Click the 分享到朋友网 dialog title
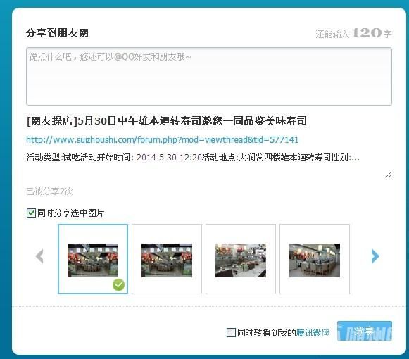The width and height of the screenshot is (409, 359). [57, 33]
